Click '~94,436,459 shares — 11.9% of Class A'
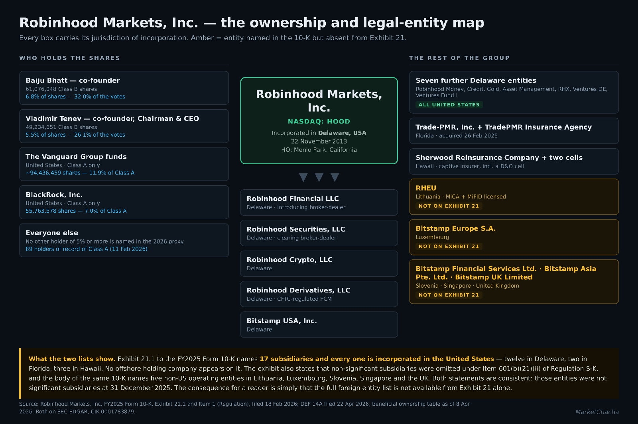 coord(80,173)
